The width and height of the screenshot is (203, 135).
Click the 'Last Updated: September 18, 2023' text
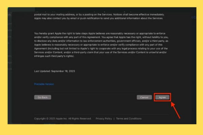54,71
